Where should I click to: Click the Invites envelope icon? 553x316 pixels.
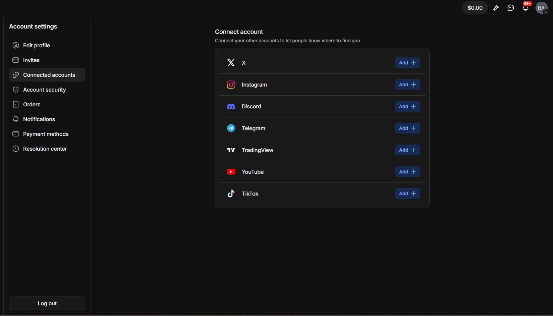16,60
